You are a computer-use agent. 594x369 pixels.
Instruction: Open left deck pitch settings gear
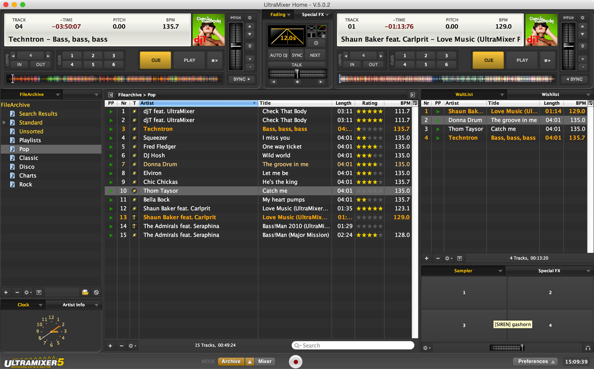click(250, 18)
